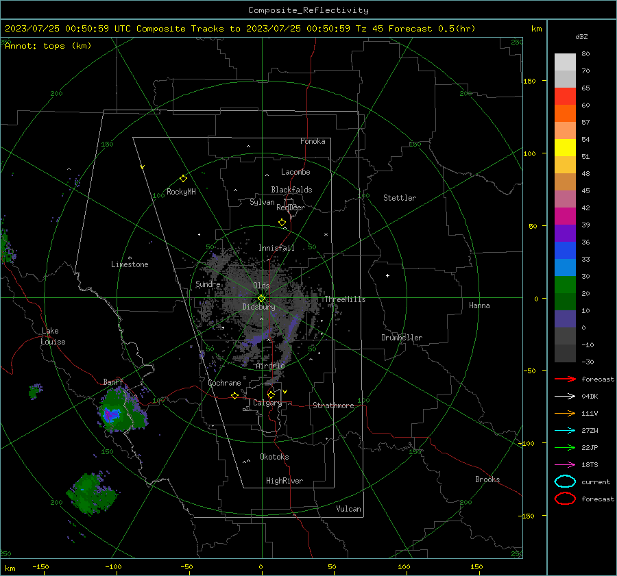Click the cyan 27ZW arrow in legend
This screenshot has width=617, height=576.
click(x=565, y=431)
